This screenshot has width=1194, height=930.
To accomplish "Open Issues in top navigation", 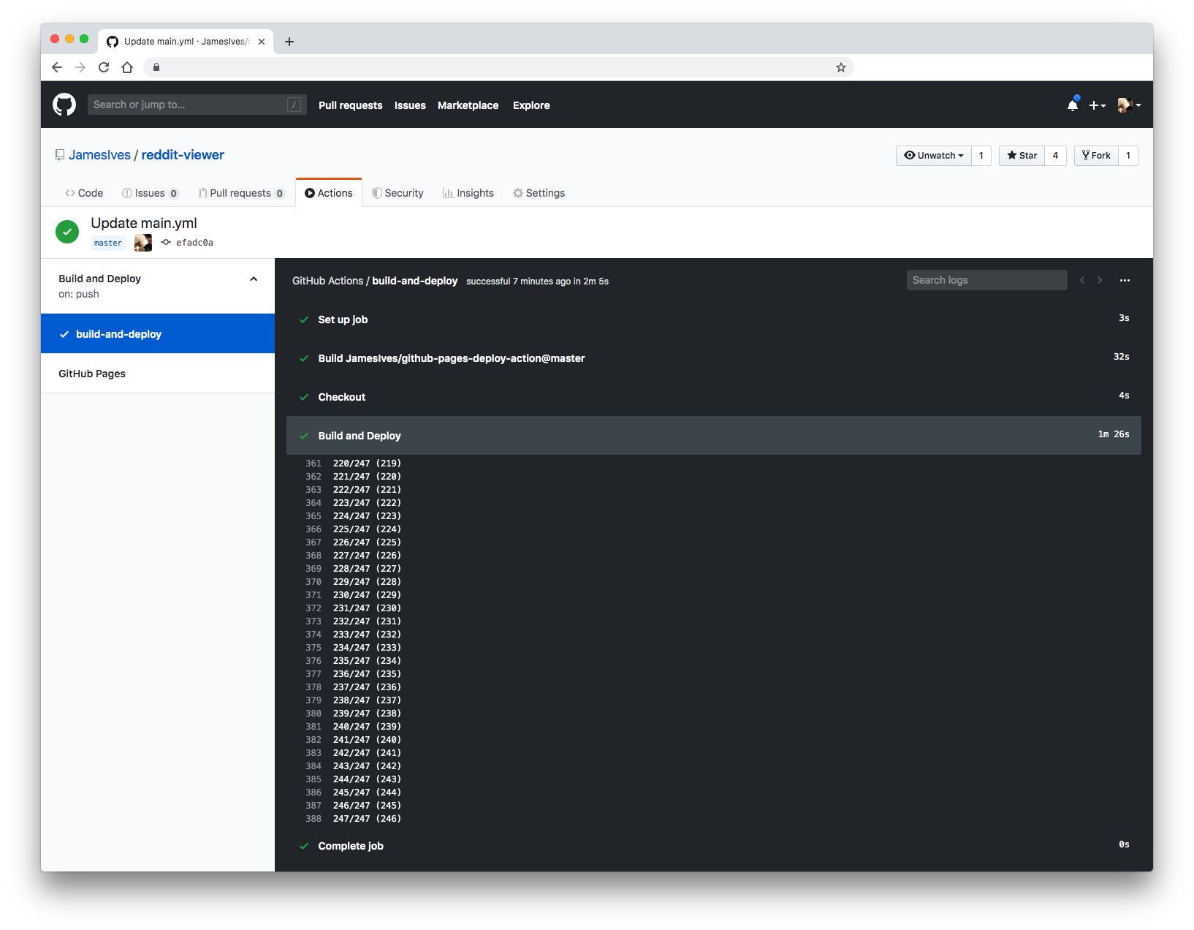I will pos(410,105).
